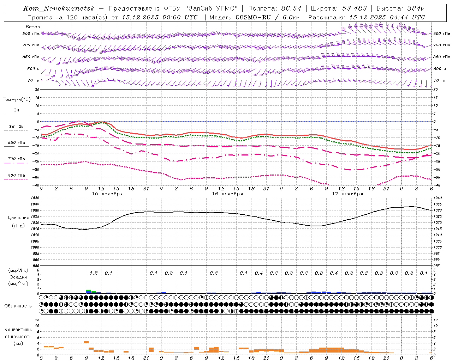Click the Давление pressure panel label
This screenshot has width=452, height=361.
tap(18, 218)
